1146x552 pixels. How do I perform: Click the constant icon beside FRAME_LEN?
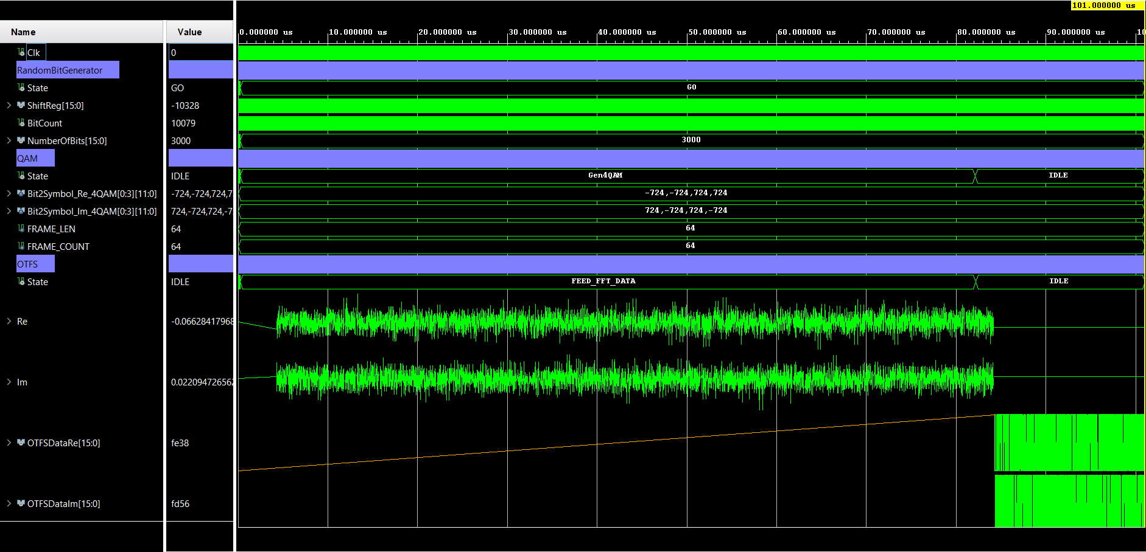pyautogui.click(x=20, y=229)
